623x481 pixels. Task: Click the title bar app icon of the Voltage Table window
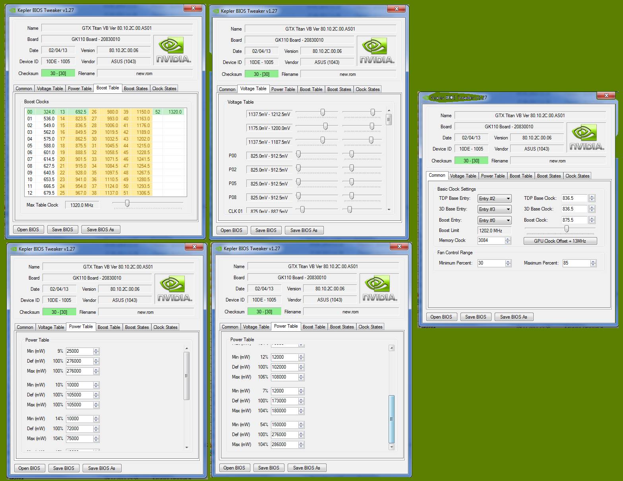(215, 11)
